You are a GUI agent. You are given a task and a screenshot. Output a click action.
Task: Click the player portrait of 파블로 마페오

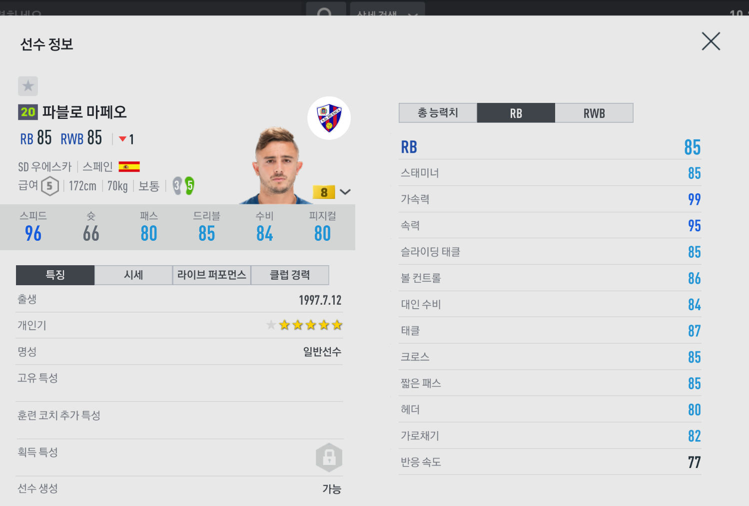click(276, 166)
